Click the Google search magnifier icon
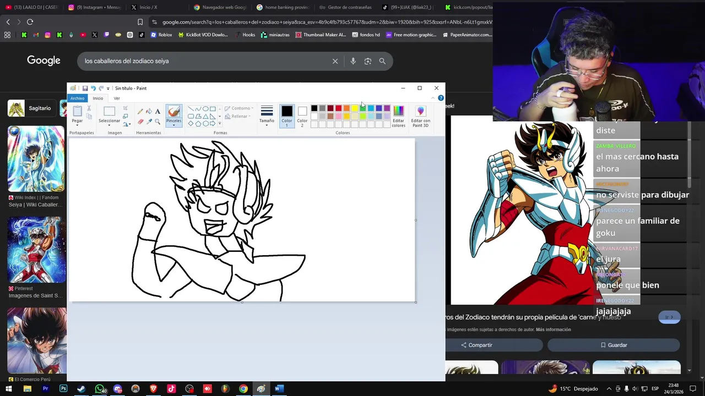This screenshot has width=705, height=396. click(382, 61)
